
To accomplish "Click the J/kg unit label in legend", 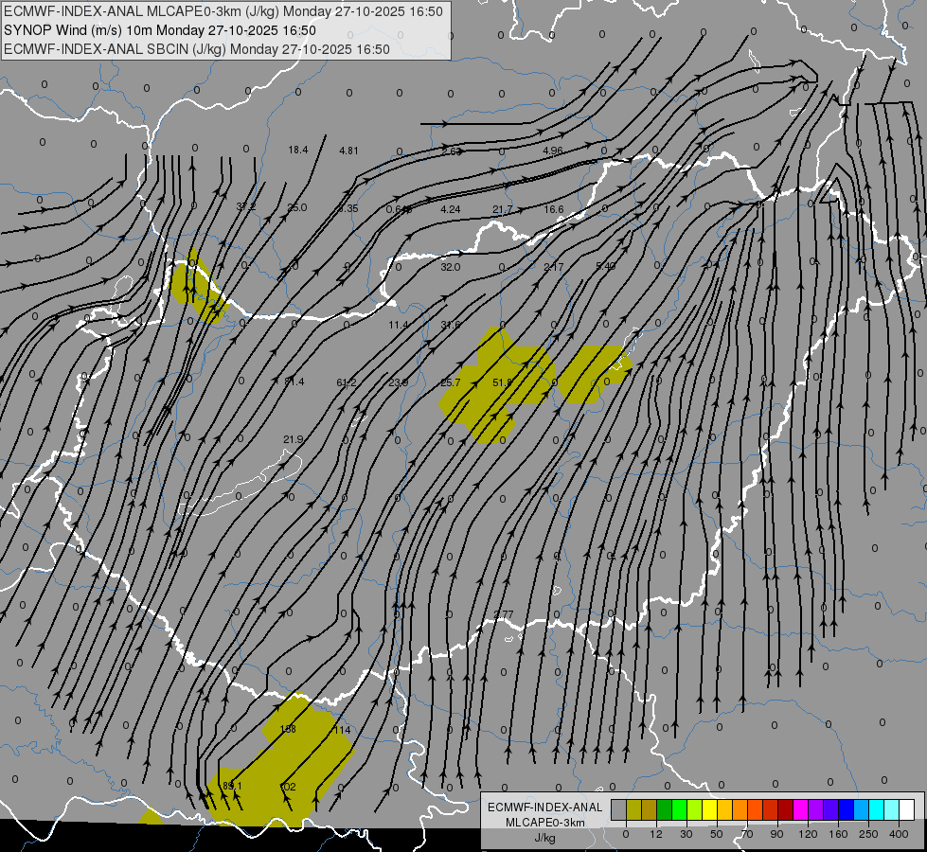I will click(x=545, y=838).
